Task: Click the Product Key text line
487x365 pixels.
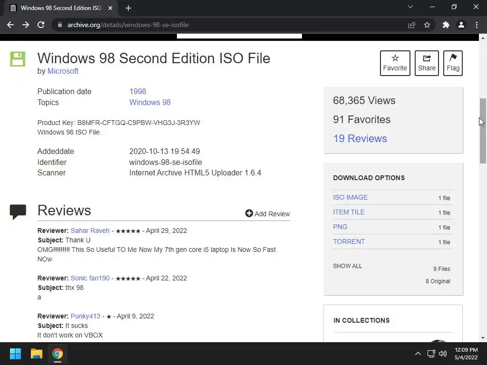Action: click(x=118, y=123)
